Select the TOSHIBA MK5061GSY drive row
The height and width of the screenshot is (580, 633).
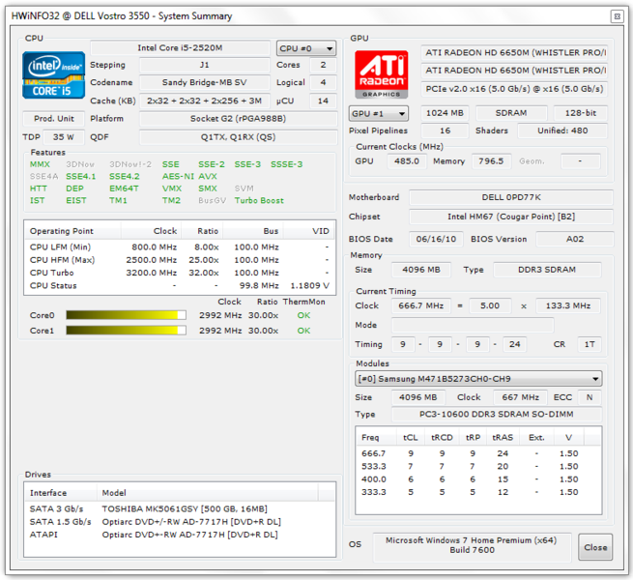coord(180,508)
